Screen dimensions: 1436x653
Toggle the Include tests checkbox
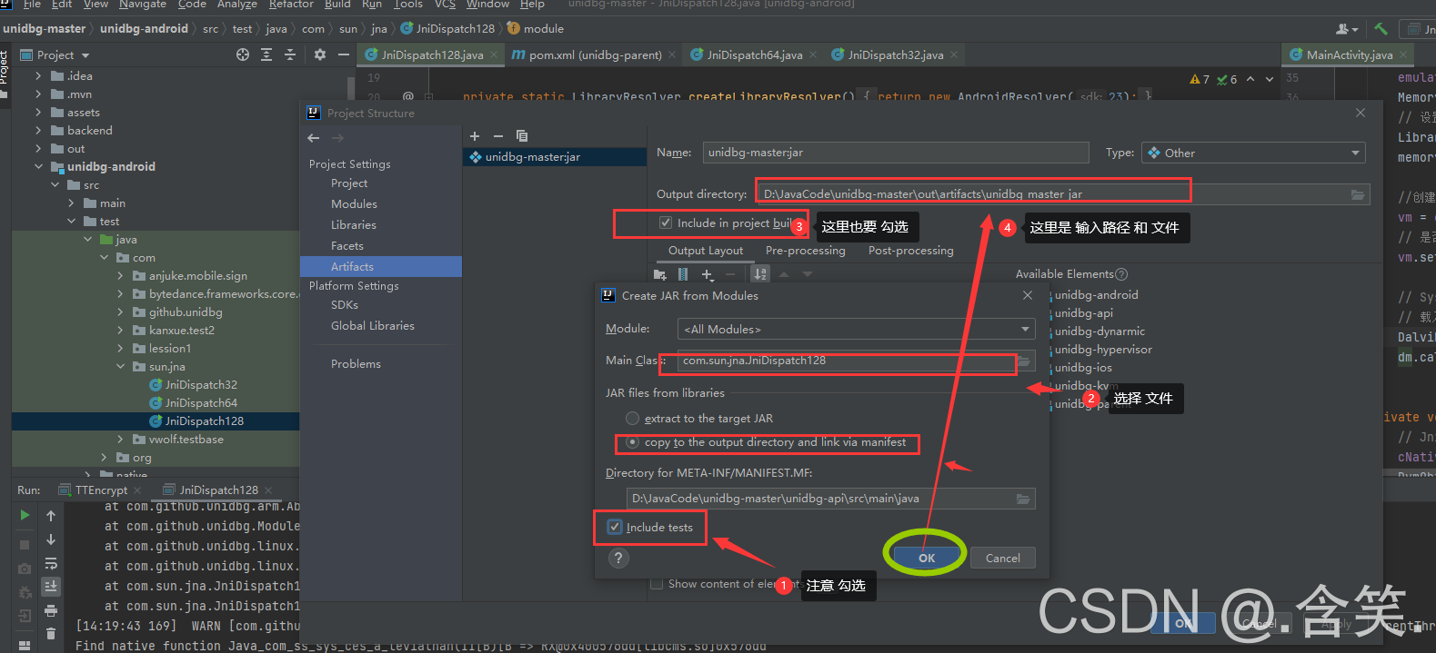[x=615, y=527]
